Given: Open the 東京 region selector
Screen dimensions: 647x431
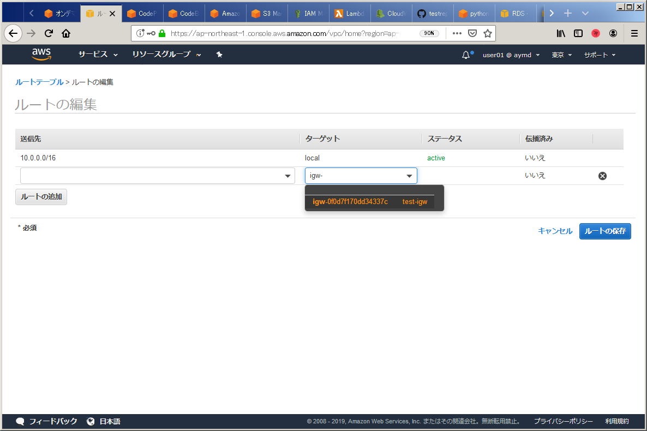Looking at the screenshot, I should point(561,55).
